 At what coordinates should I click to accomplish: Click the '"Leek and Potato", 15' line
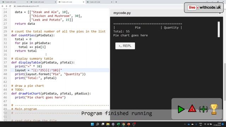[51, 20]
